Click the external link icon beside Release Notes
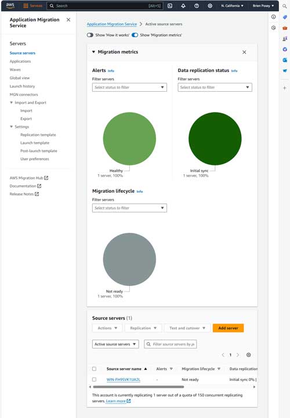Screen dimensions: 290x418 [x=37, y=194]
